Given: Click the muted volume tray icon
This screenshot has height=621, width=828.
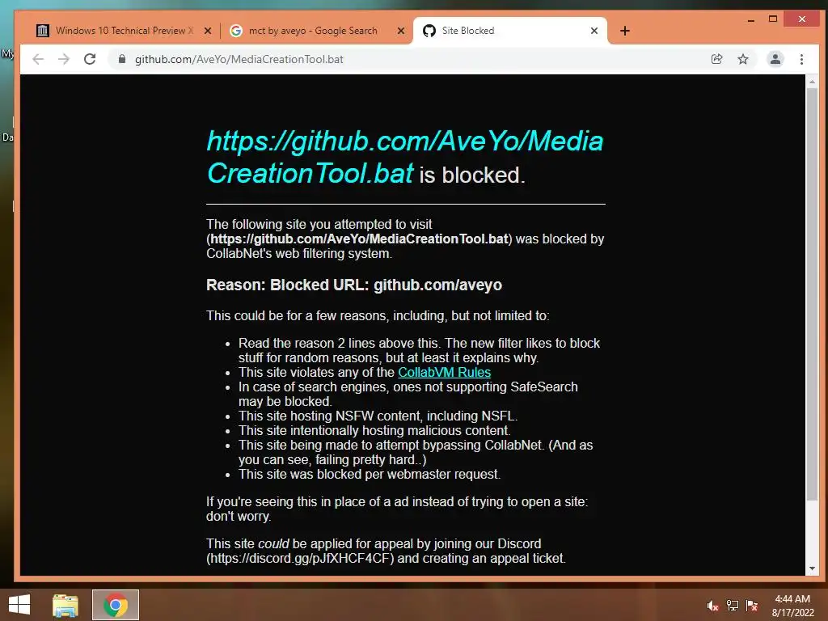Looking at the screenshot, I should pos(713,606).
